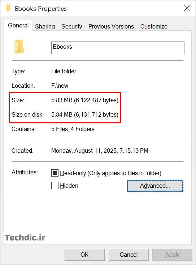The image size is (196, 265).
Task: Open Advanced attributes button
Action: [x=155, y=186]
